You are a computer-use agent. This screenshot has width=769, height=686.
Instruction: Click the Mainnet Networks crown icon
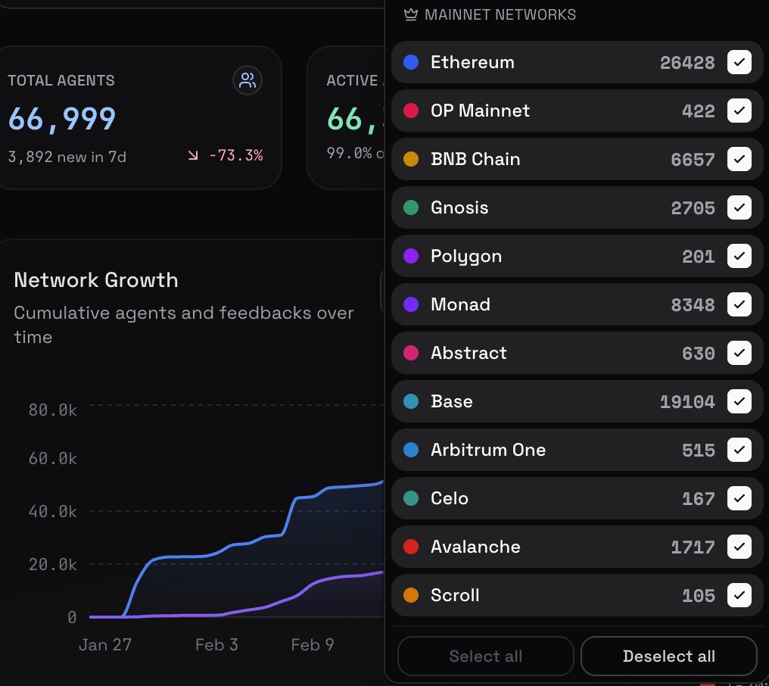coord(410,14)
